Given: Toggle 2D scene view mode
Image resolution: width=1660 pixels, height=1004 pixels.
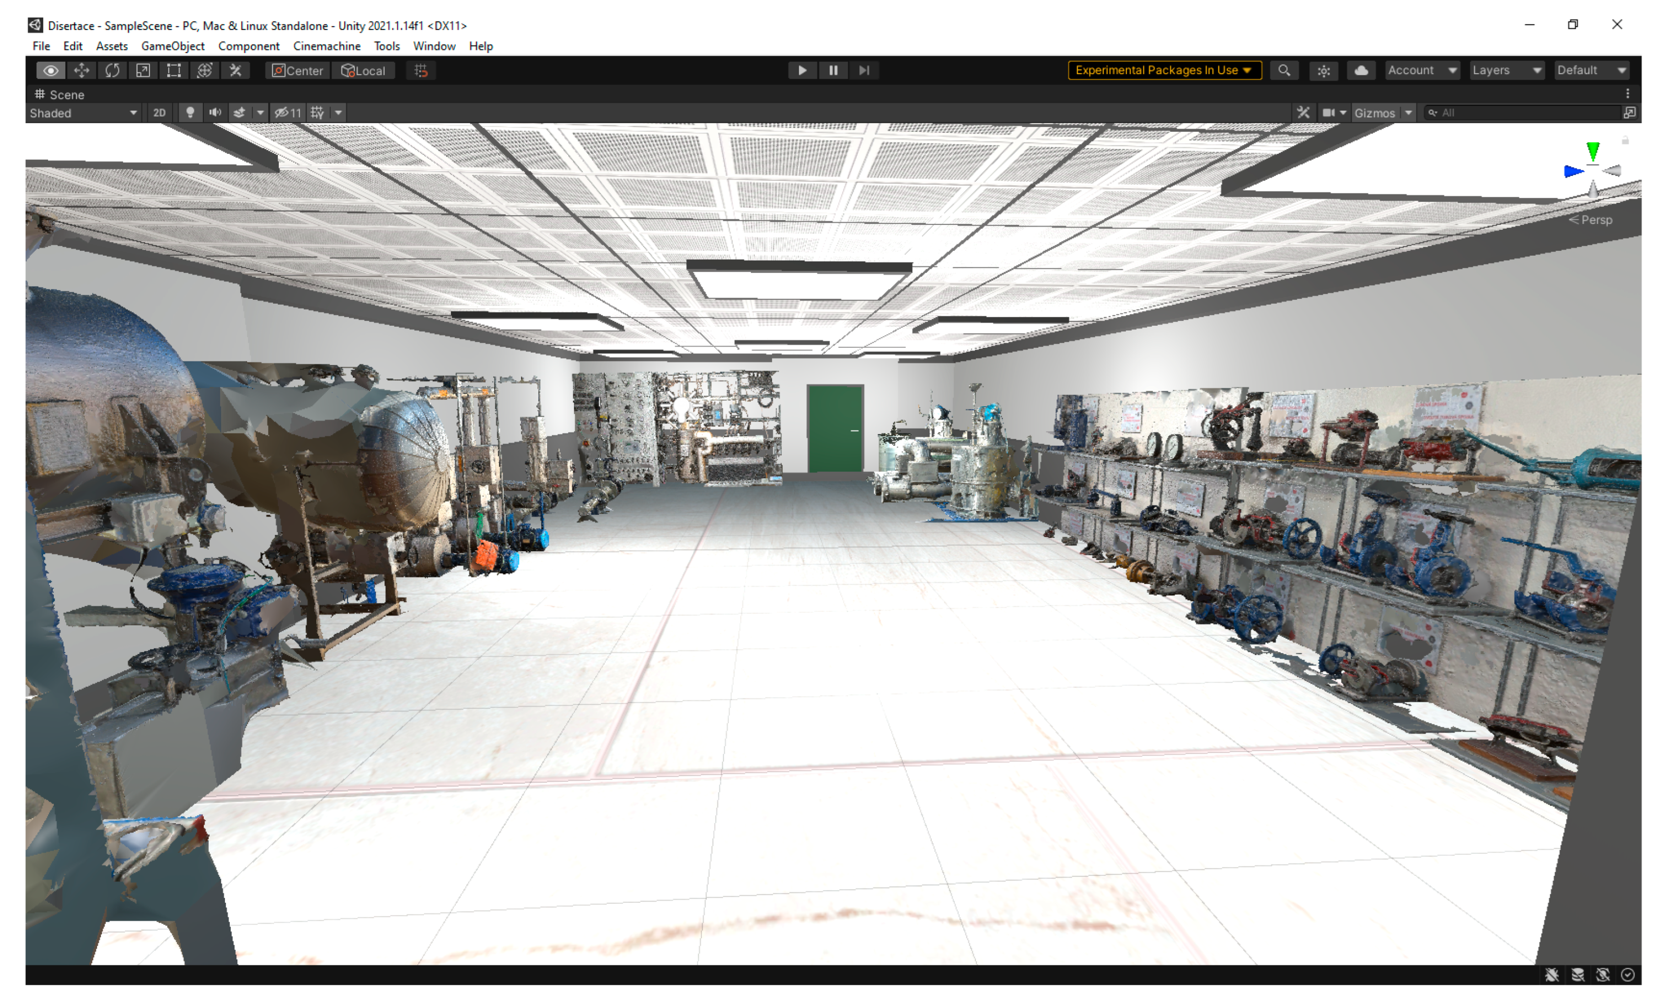Looking at the screenshot, I should coord(159,113).
